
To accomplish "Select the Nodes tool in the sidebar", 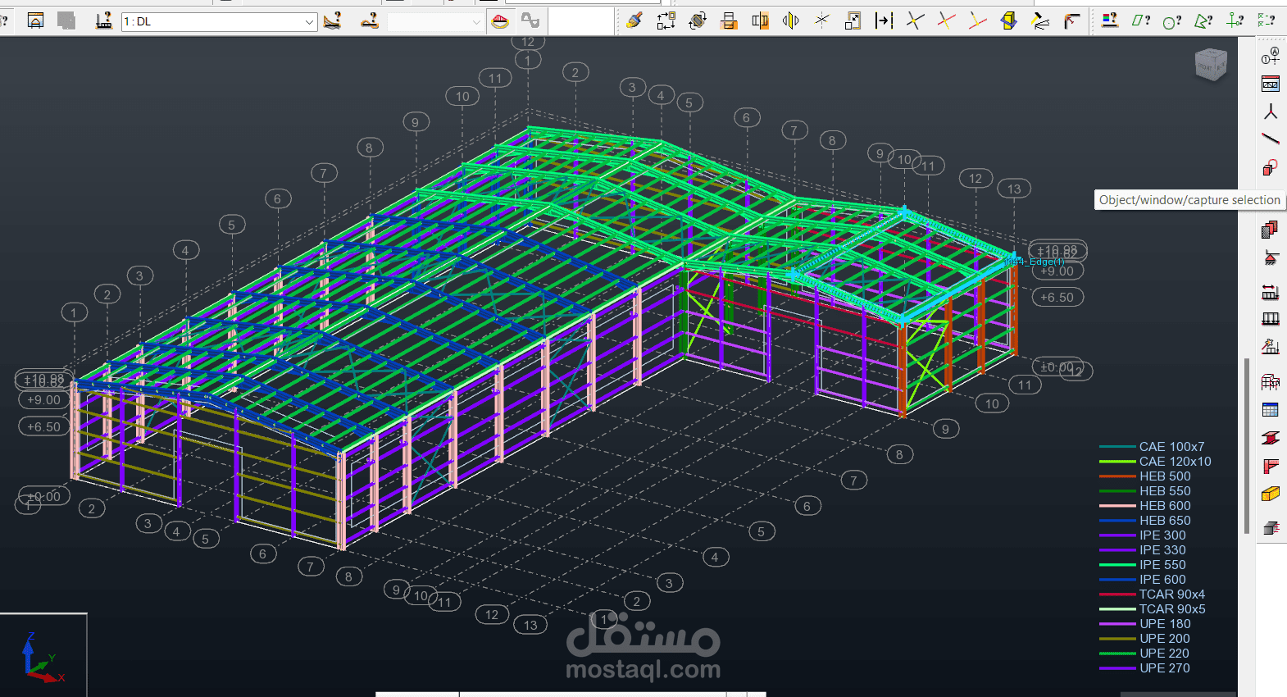I will pyautogui.click(x=1271, y=112).
